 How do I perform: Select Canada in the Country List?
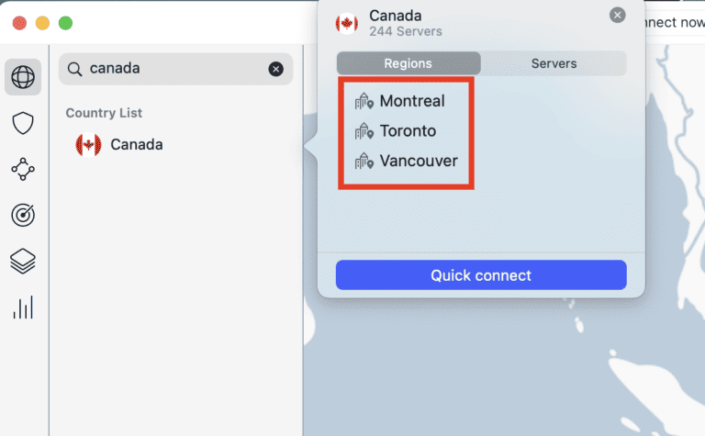point(136,144)
